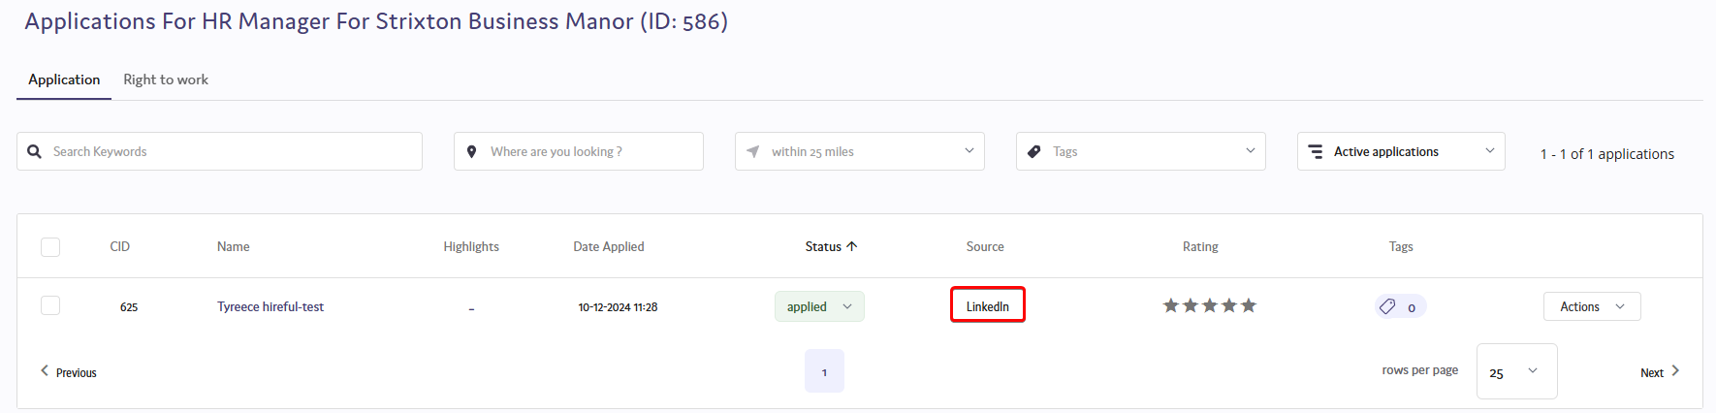Click the tag count badge for Tyreece
Screen dimensions: 1716x413
pos(1401,306)
